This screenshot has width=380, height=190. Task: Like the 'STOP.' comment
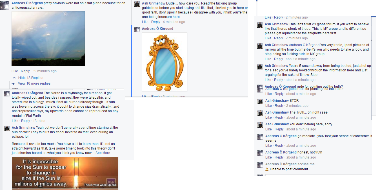point(268,106)
